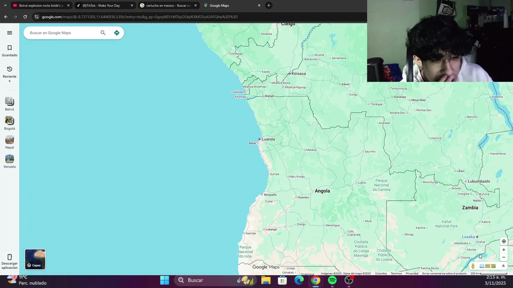Screen dimensions: 513x288
Task: Close the Google Maps tab
Action: click(259, 6)
